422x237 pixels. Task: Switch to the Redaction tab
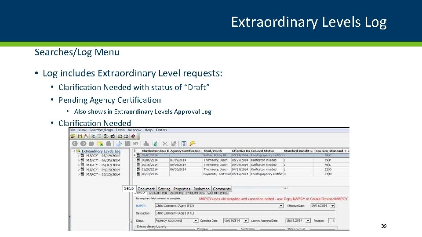pos(201,189)
